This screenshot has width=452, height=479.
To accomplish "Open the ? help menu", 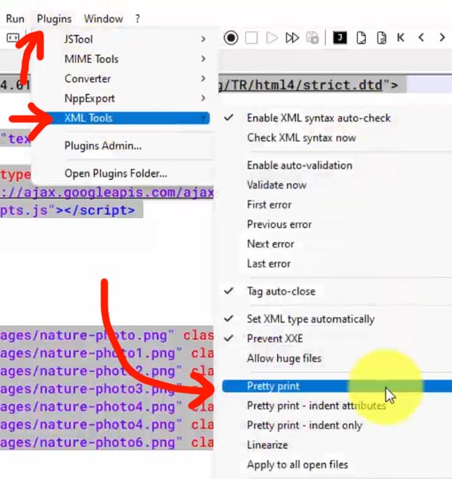I will click(x=137, y=18).
